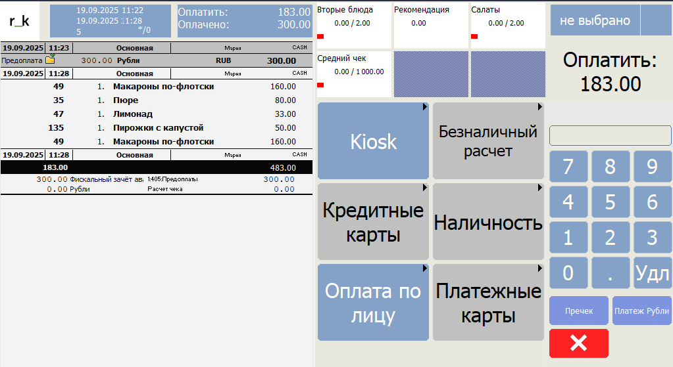Open Платежные карты payment group
This screenshot has width=673, height=367.
click(x=488, y=303)
